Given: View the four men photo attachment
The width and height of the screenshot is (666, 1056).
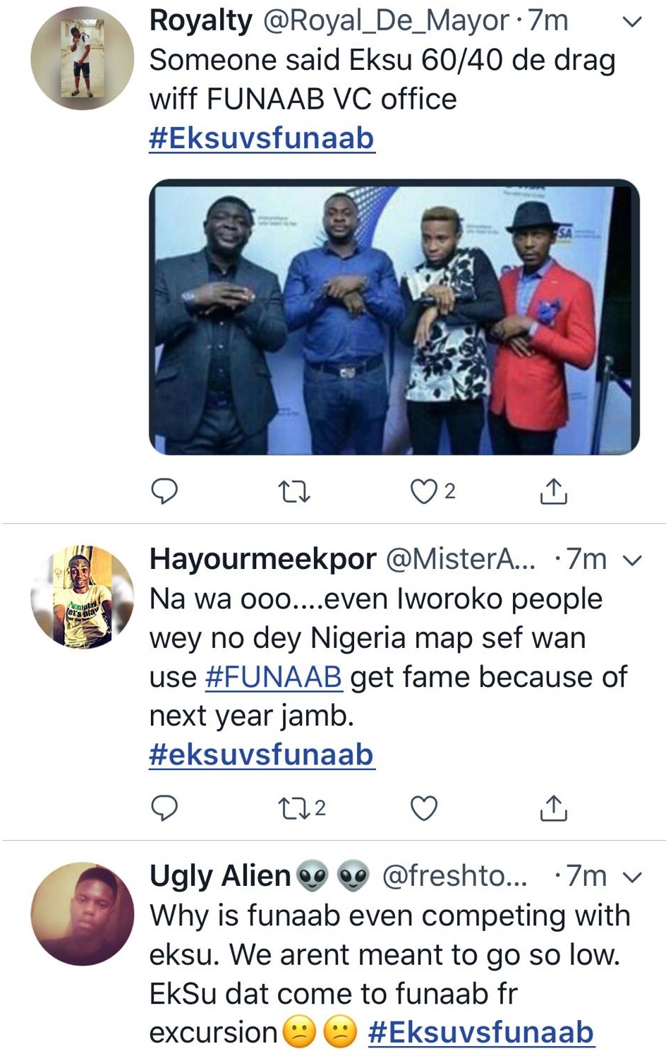Looking at the screenshot, I should tap(394, 317).
